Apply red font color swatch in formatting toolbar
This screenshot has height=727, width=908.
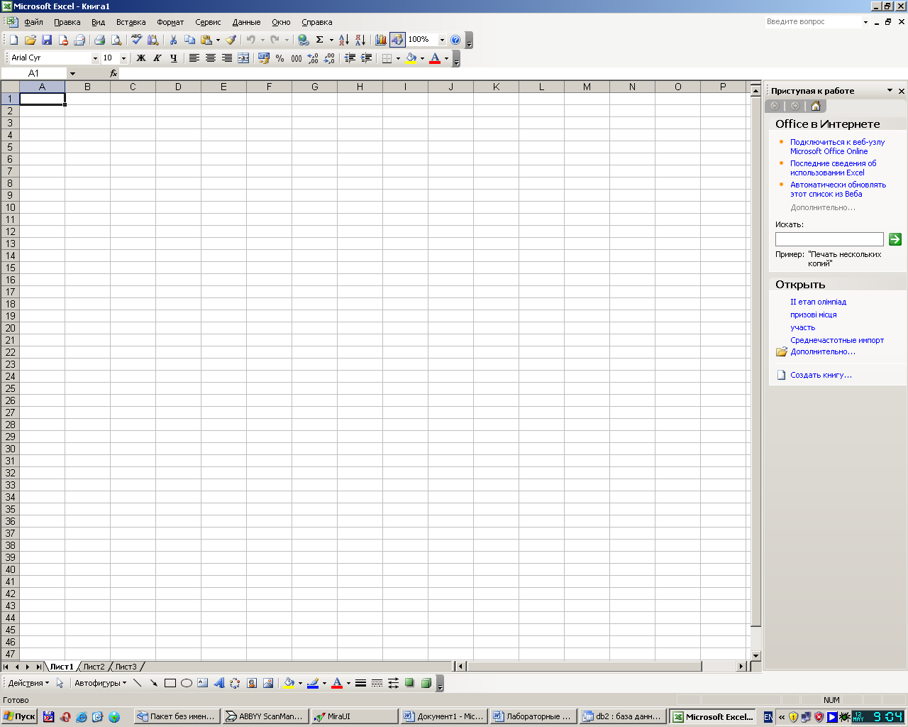(435, 58)
